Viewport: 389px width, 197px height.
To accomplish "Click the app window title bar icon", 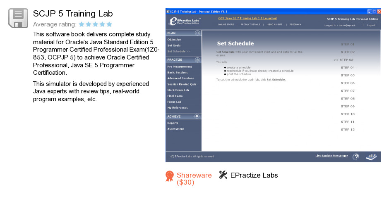I will (168, 12).
